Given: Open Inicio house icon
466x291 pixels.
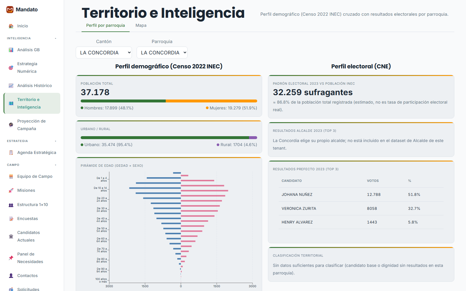Looking at the screenshot, I should click(11, 26).
